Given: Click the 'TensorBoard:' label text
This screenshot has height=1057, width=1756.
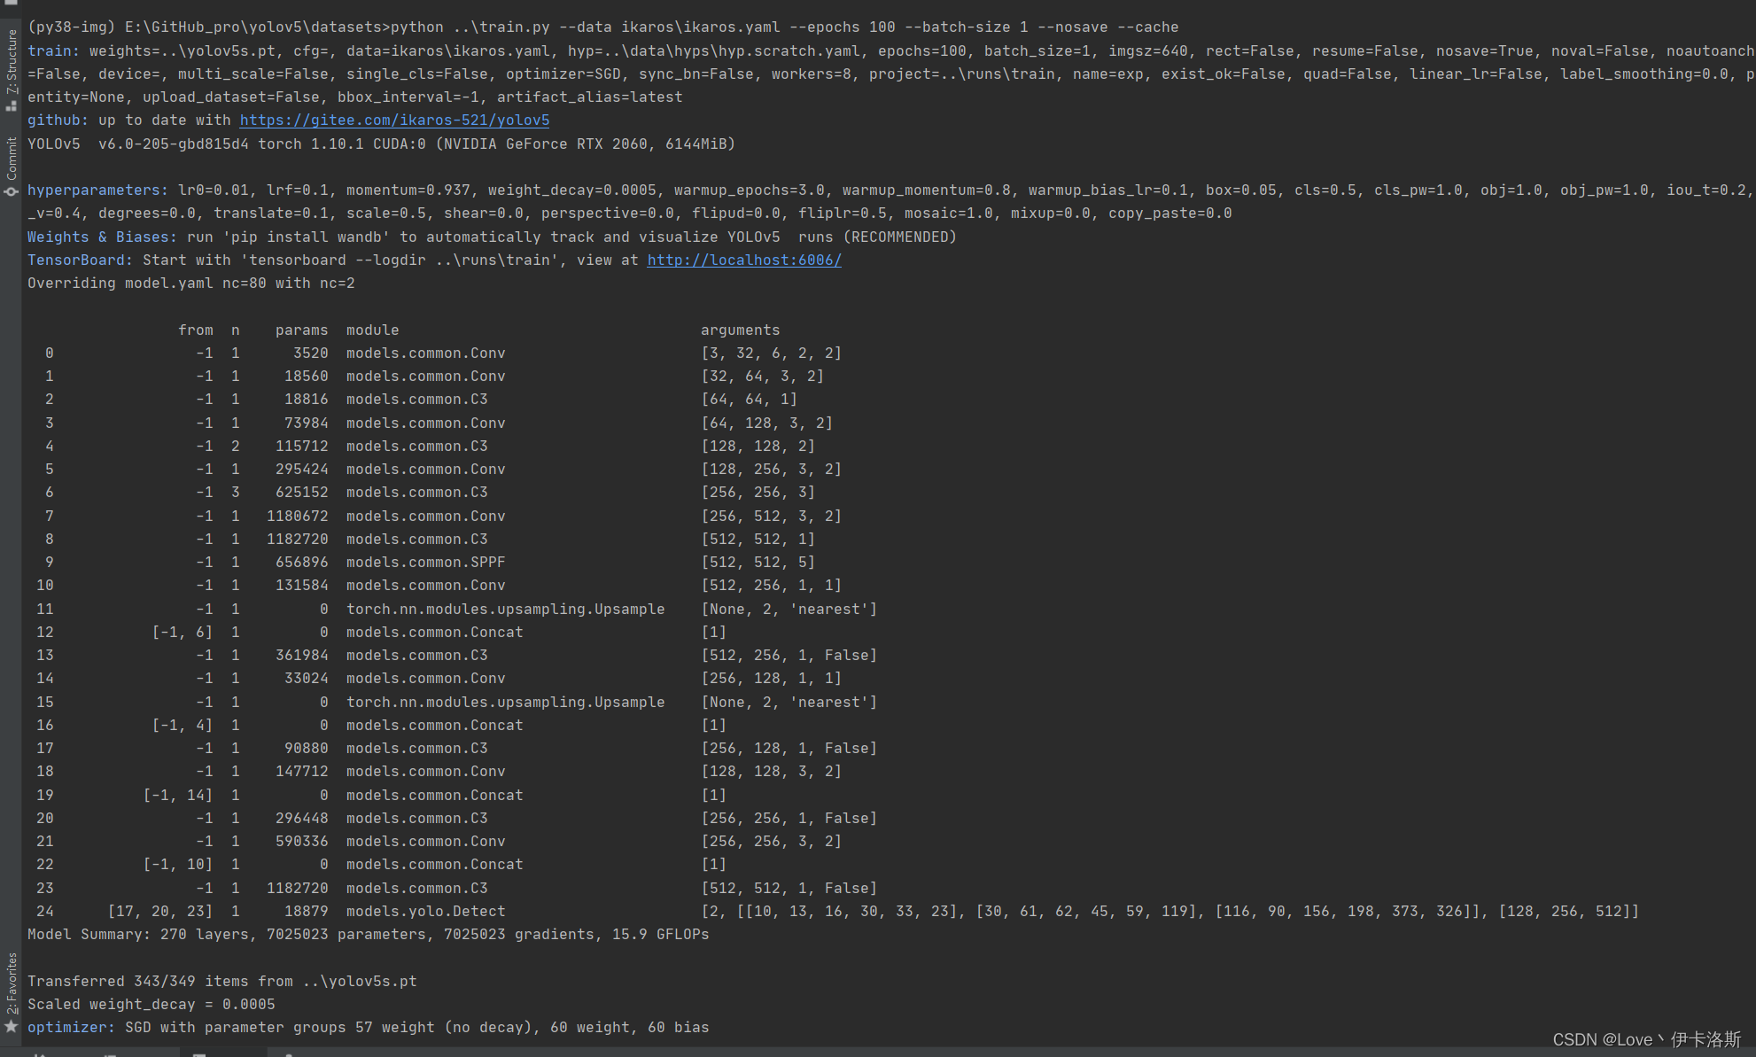Looking at the screenshot, I should (80, 260).
